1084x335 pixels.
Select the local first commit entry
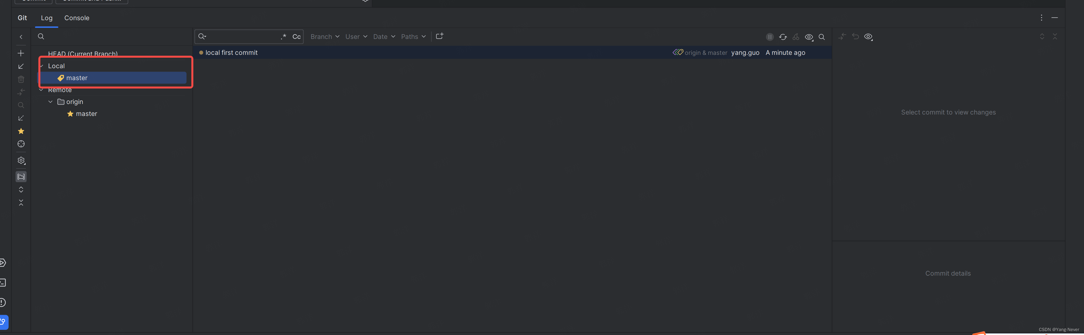click(x=231, y=53)
